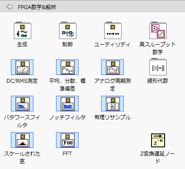Open the 生成 subpalette folder
The image size is (185, 169).
pos(23,30)
